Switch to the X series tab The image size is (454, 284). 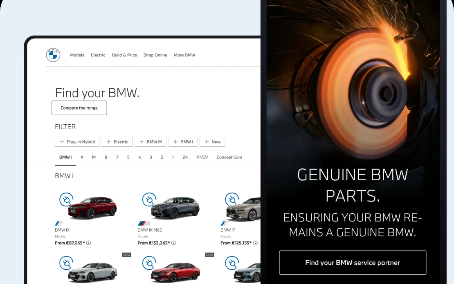pyautogui.click(x=82, y=157)
